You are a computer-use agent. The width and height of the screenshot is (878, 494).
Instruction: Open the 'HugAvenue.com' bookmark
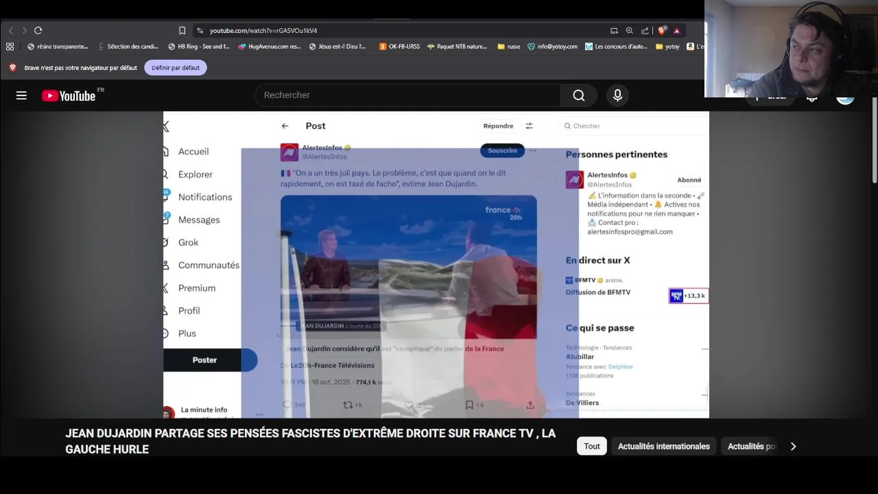coord(270,47)
